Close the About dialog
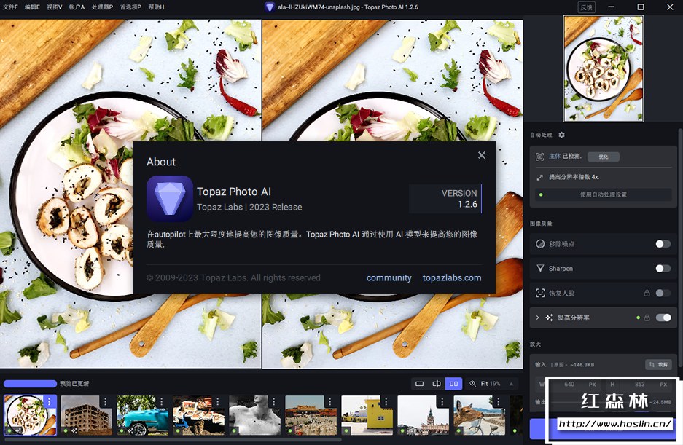 (x=481, y=155)
